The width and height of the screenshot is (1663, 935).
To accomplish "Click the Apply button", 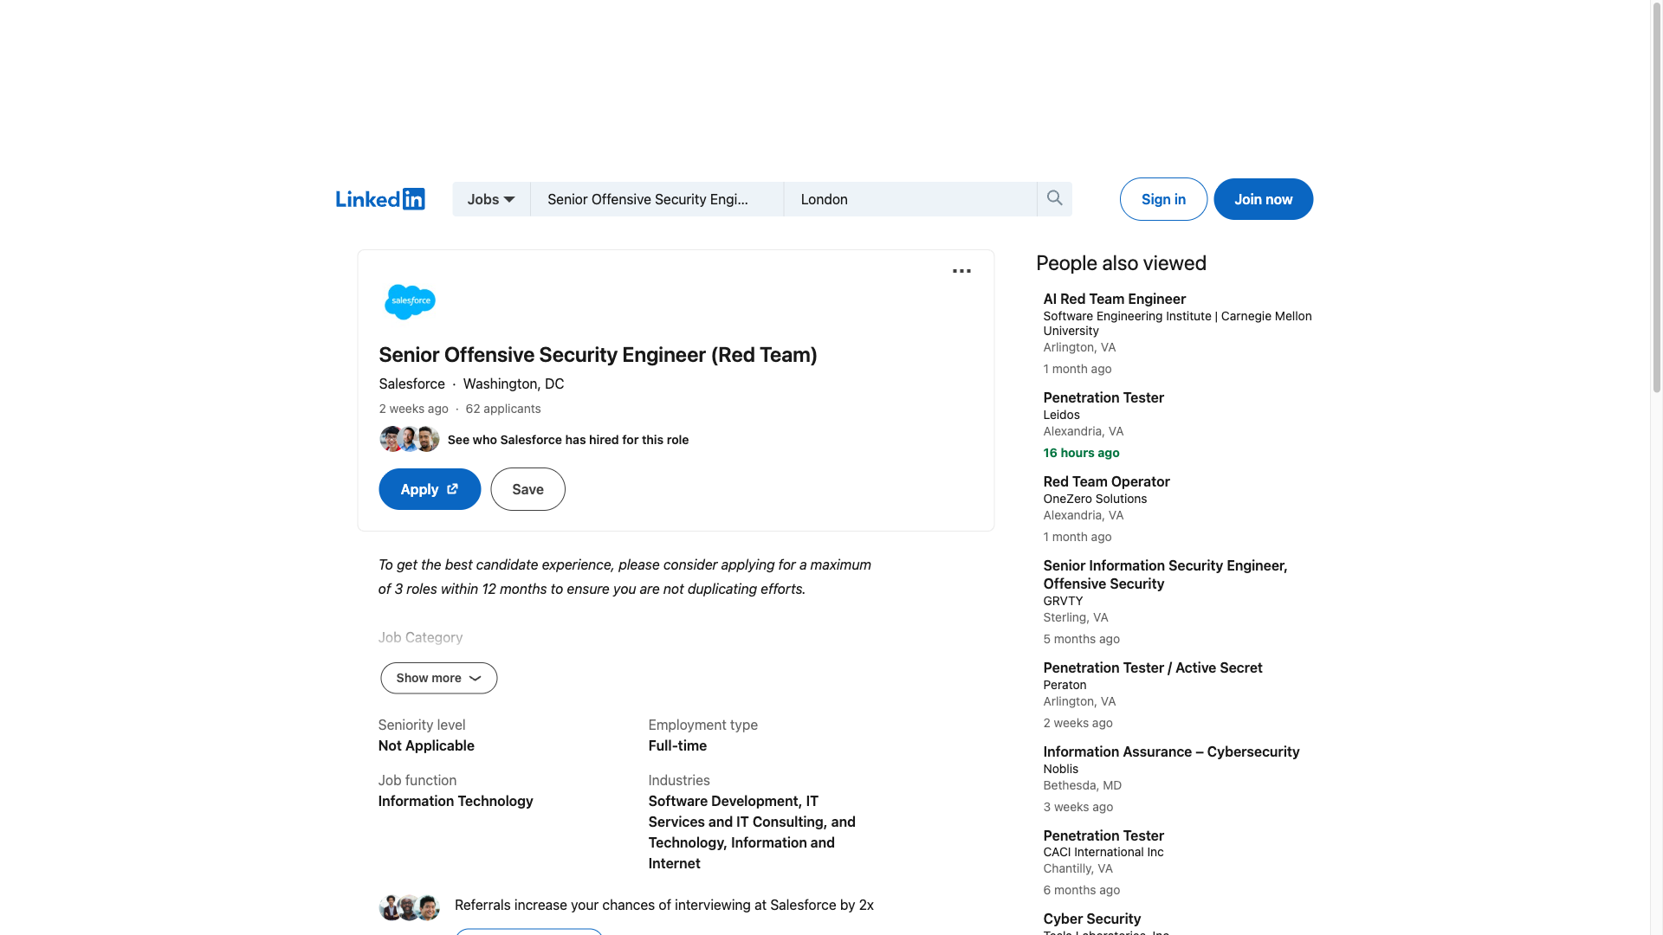I will tap(430, 489).
